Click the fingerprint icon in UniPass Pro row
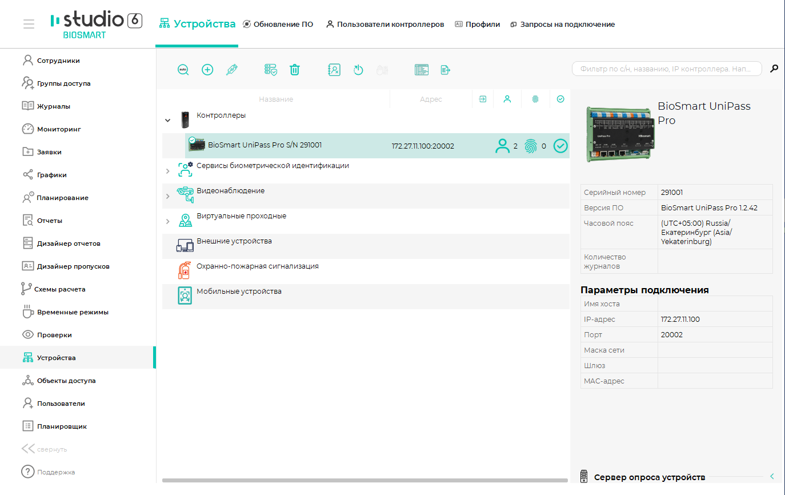The width and height of the screenshot is (785, 495). pyautogui.click(x=531, y=146)
